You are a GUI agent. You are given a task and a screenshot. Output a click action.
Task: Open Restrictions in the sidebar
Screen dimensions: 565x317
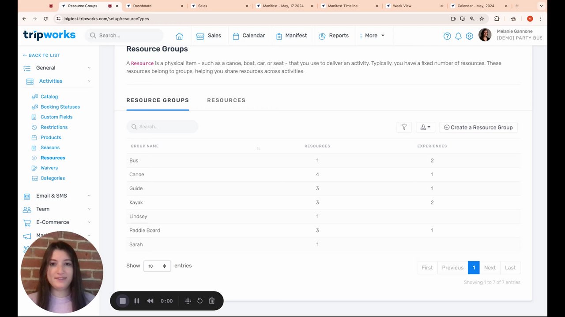[54, 127]
